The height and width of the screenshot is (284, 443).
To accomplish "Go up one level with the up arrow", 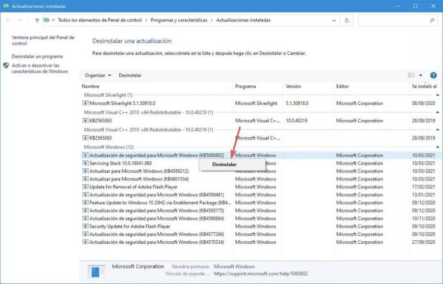I will tap(37, 20).
